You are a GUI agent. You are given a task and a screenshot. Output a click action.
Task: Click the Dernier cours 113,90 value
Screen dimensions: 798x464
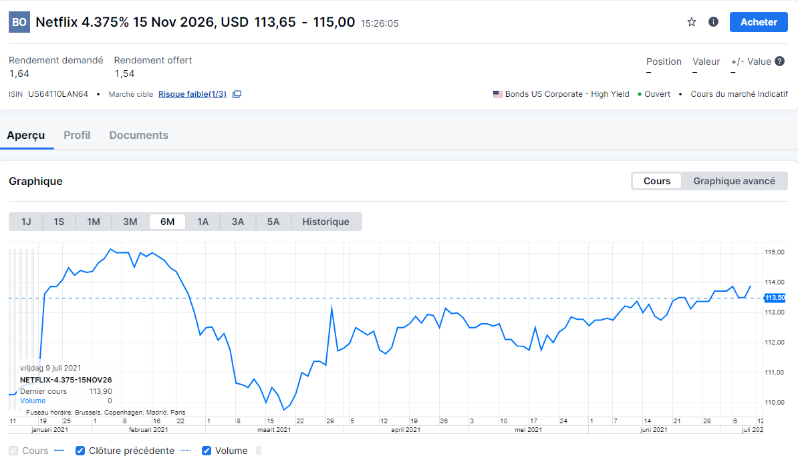(x=101, y=391)
